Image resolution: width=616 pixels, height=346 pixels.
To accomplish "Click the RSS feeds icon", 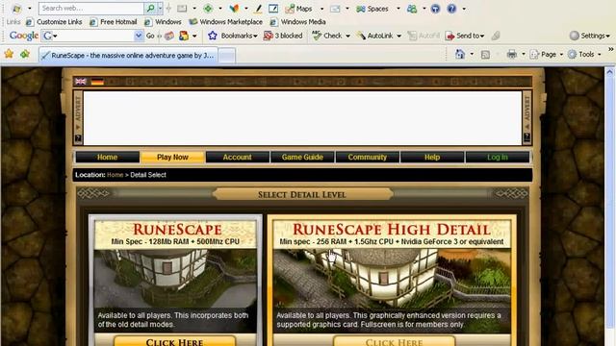I will pos(485,55).
